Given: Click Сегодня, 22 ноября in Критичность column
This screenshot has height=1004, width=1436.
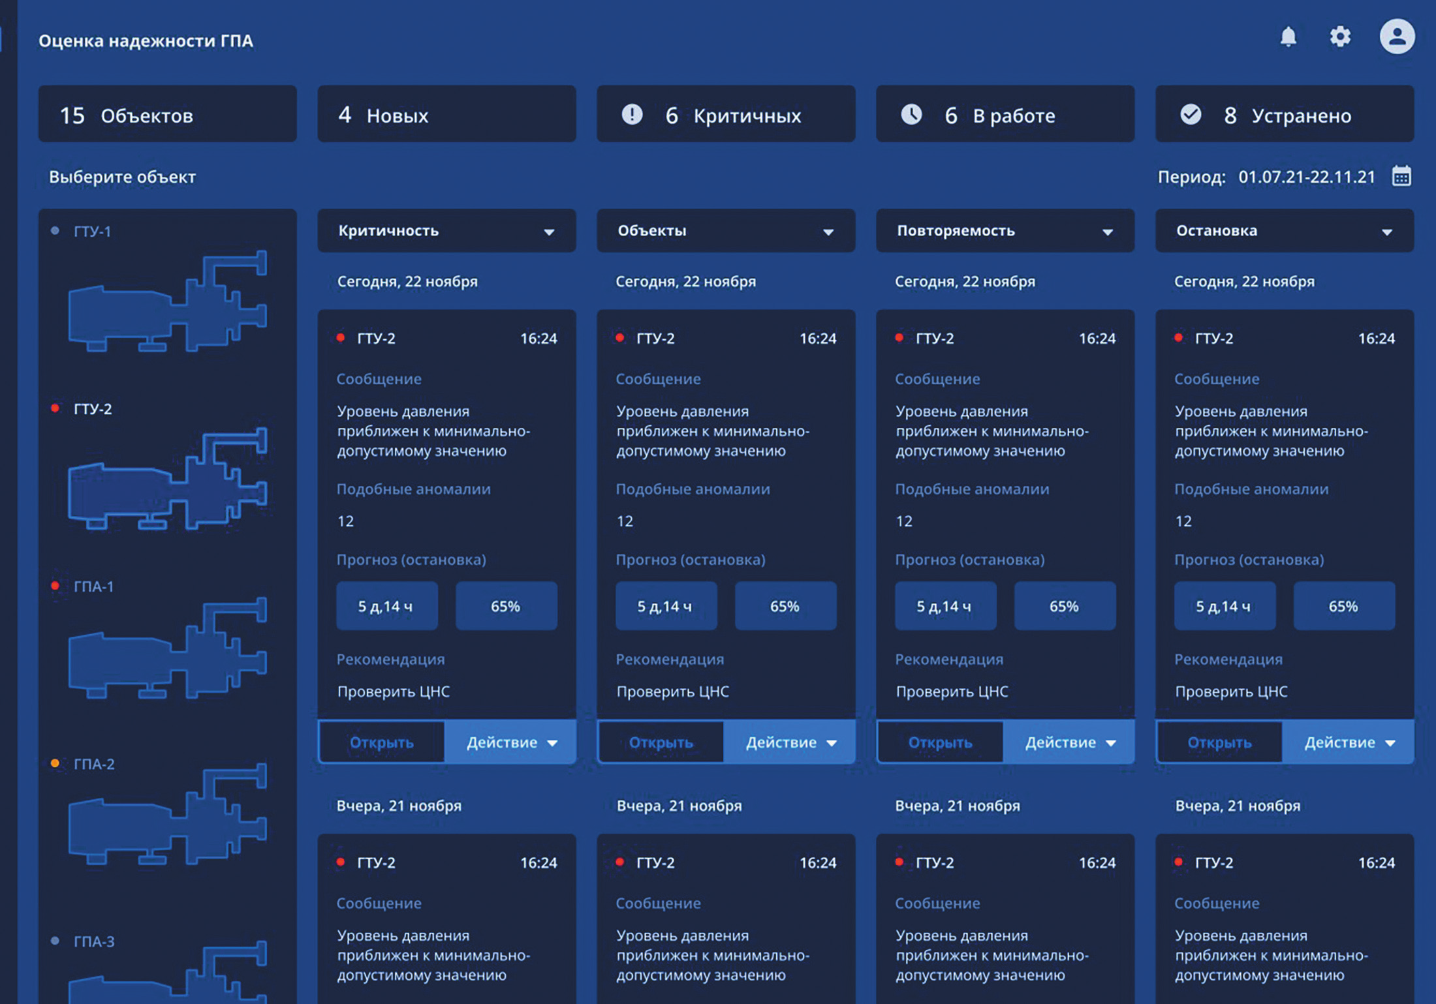Looking at the screenshot, I should [x=407, y=282].
